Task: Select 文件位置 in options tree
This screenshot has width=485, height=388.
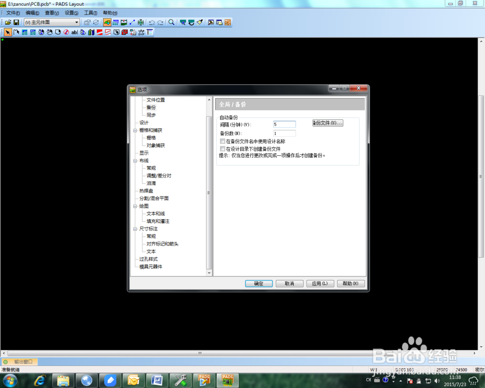Action: pyautogui.click(x=156, y=100)
